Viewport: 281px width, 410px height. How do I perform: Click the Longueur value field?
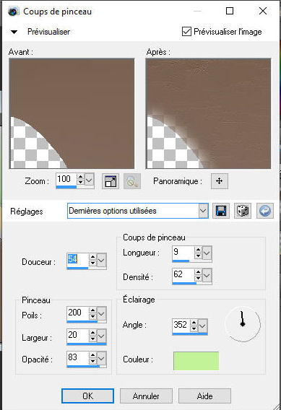click(x=183, y=252)
